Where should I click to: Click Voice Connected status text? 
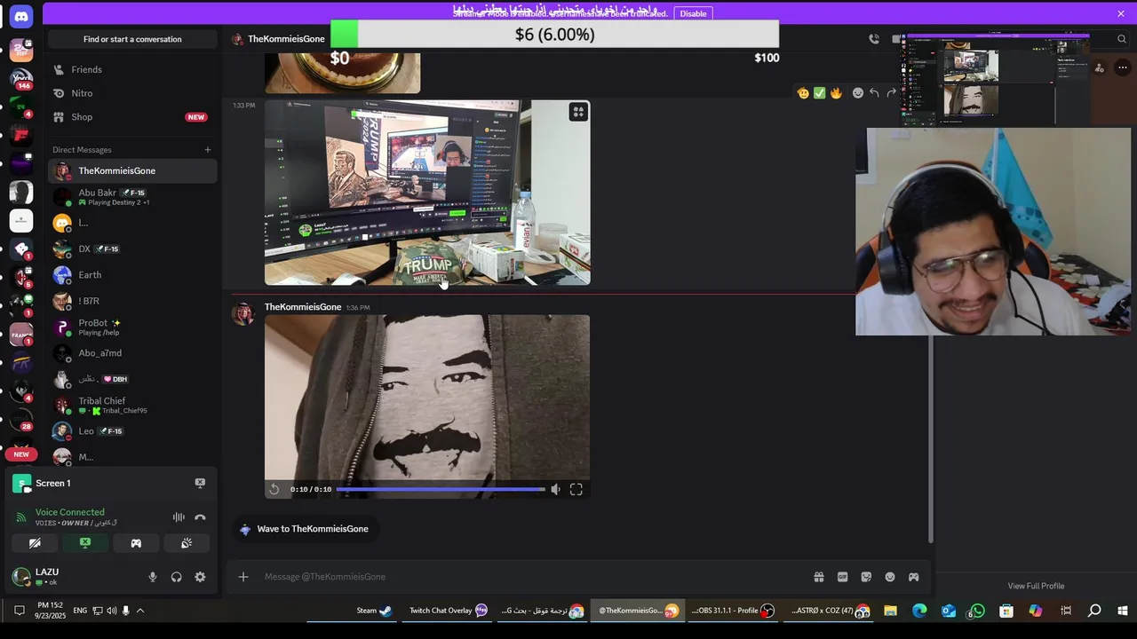tap(69, 512)
